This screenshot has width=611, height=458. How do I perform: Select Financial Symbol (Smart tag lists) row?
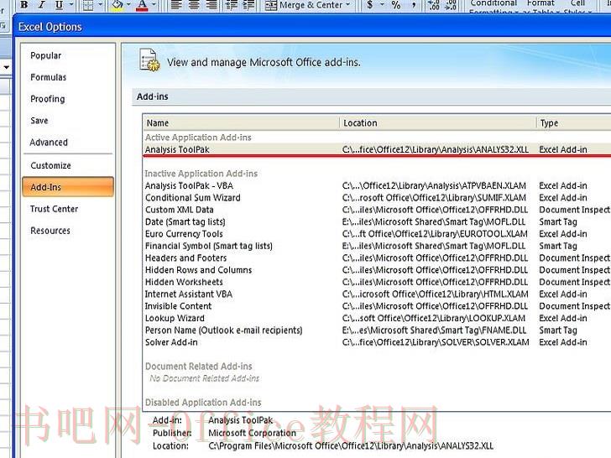(x=377, y=246)
